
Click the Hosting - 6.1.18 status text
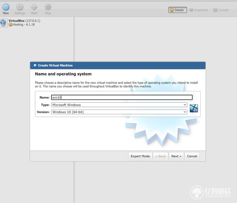click(x=24, y=24)
